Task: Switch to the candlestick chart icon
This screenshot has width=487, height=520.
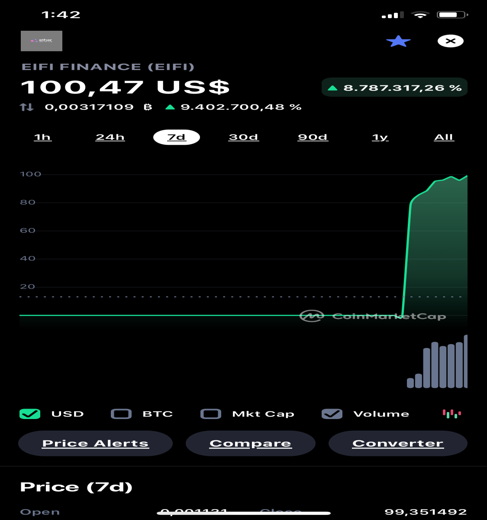Action: [x=452, y=414]
